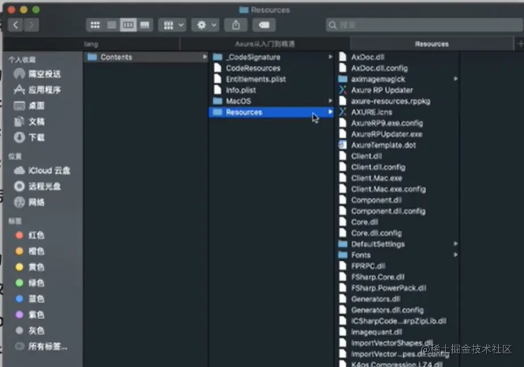Select Component.dll file

397,200
